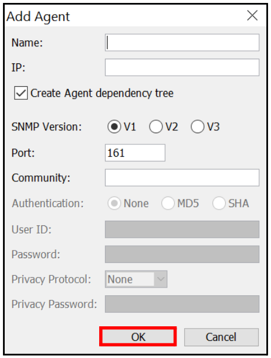Click the Name input field
This screenshot has height=358, width=271.
(x=182, y=42)
